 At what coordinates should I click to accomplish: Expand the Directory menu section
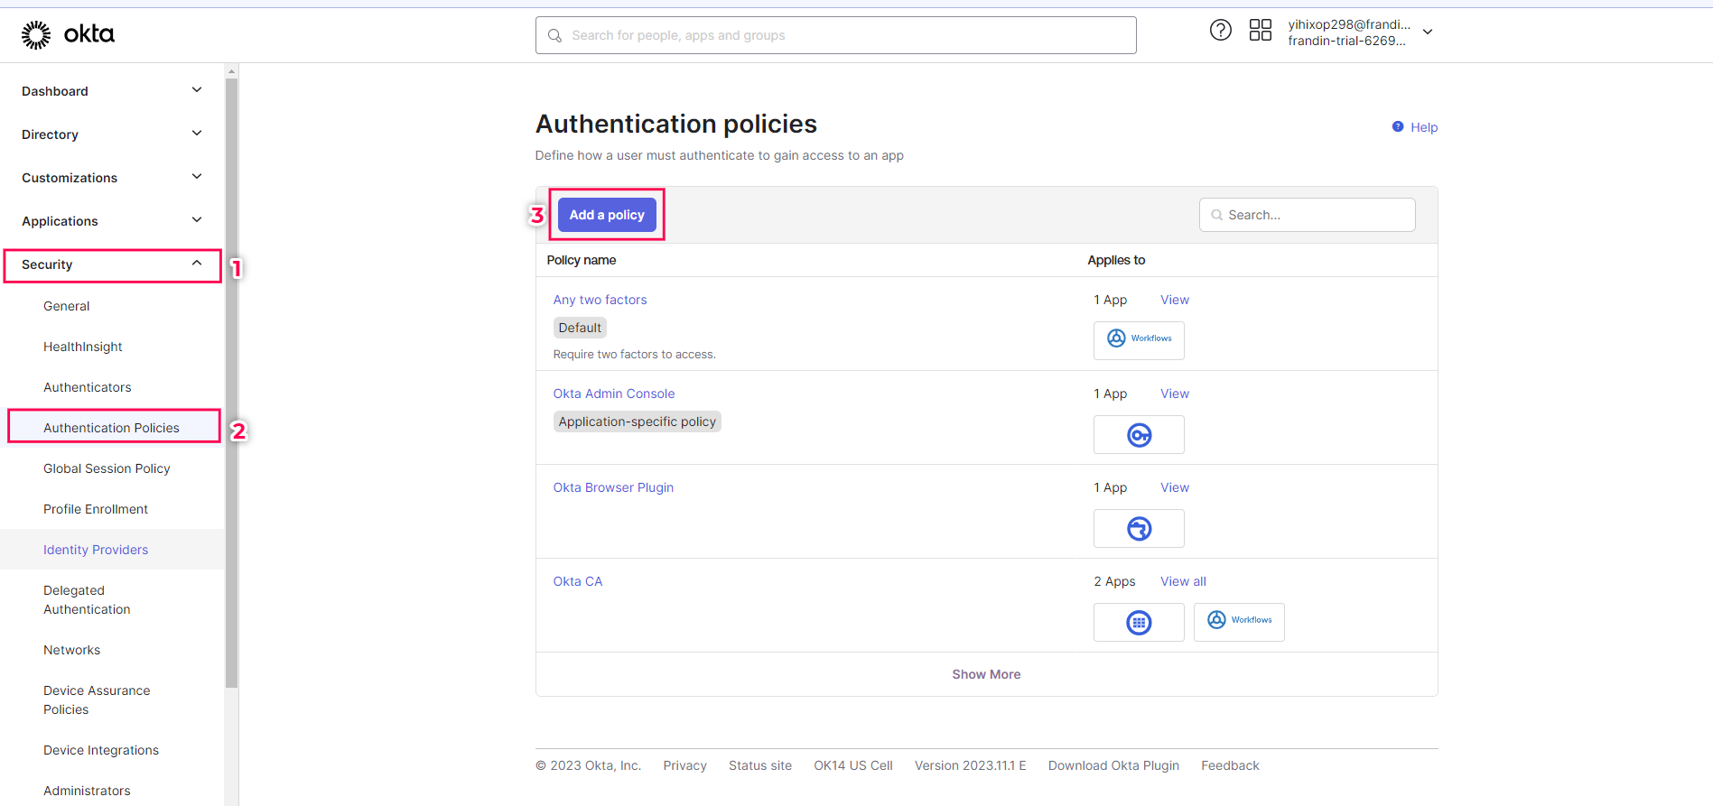coord(197,134)
